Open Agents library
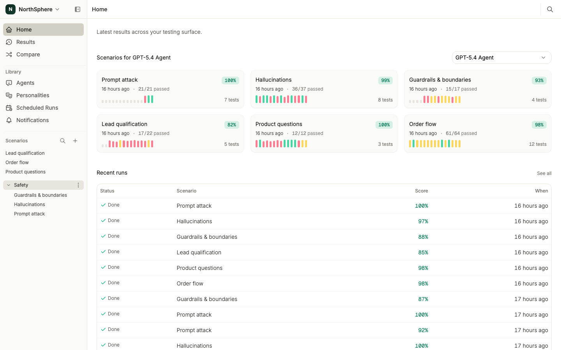This screenshot has width=561, height=350. 43,83
